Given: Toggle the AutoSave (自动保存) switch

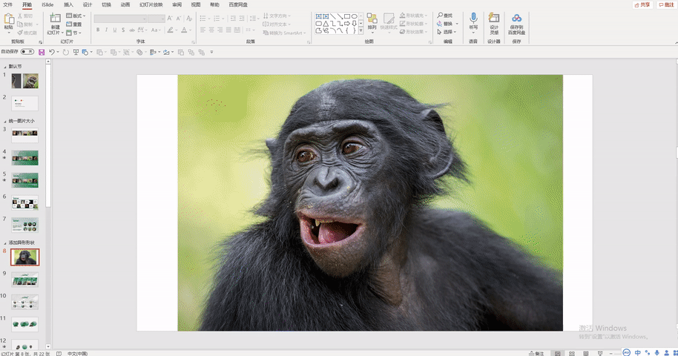Looking at the screenshot, I should (27, 51).
